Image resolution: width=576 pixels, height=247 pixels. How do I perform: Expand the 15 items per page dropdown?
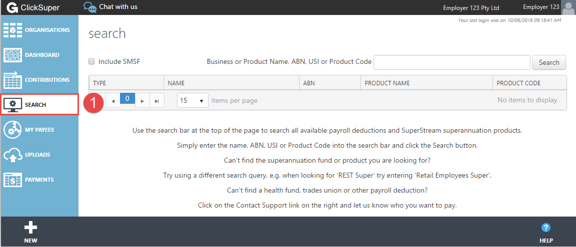192,100
